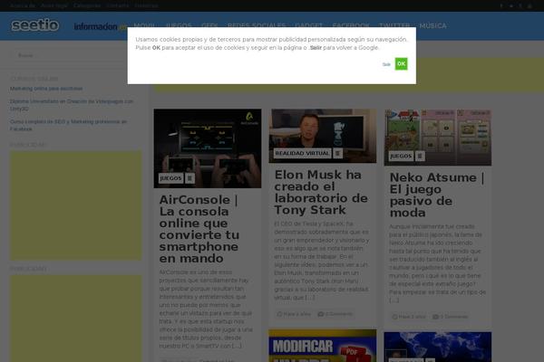The width and height of the screenshot is (544, 362).
Task: Open Marketing online para escritores course link
Action: click(x=46, y=89)
